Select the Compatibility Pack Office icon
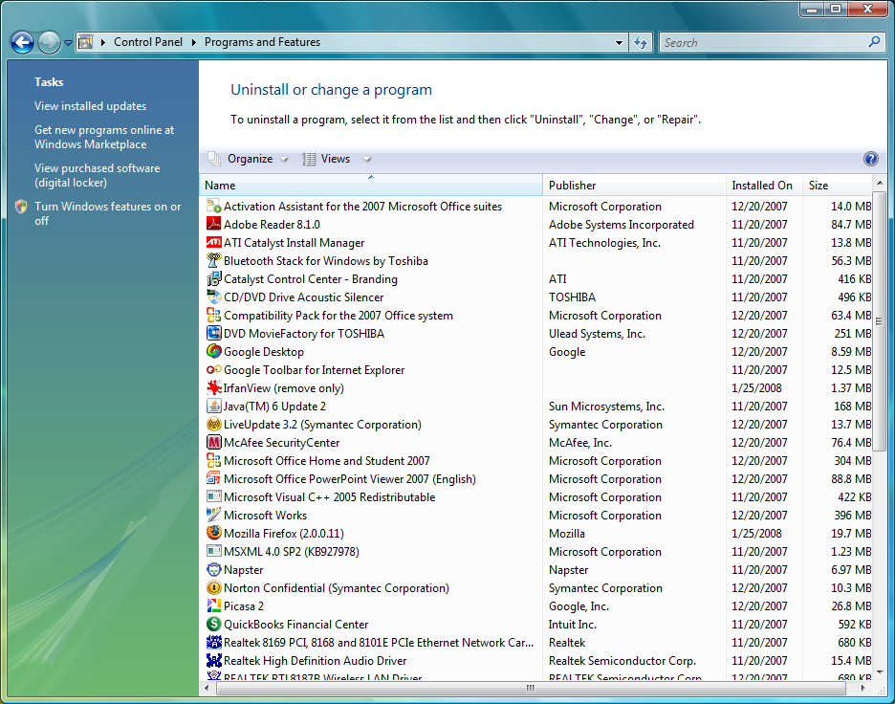Viewport: 895px width, 704px height. click(213, 315)
